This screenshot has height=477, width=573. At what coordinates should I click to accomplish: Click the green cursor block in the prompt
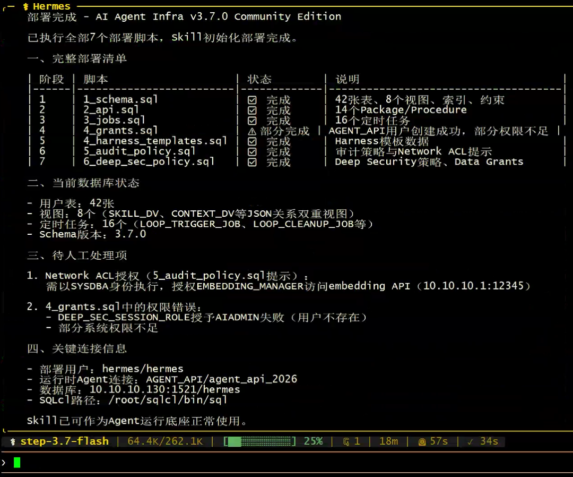tap(17, 463)
